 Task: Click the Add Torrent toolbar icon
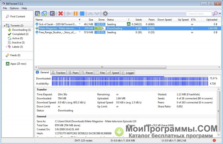[38, 14]
